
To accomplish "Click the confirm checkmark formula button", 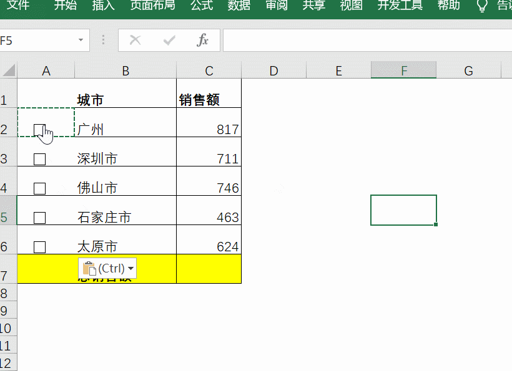I will 169,40.
